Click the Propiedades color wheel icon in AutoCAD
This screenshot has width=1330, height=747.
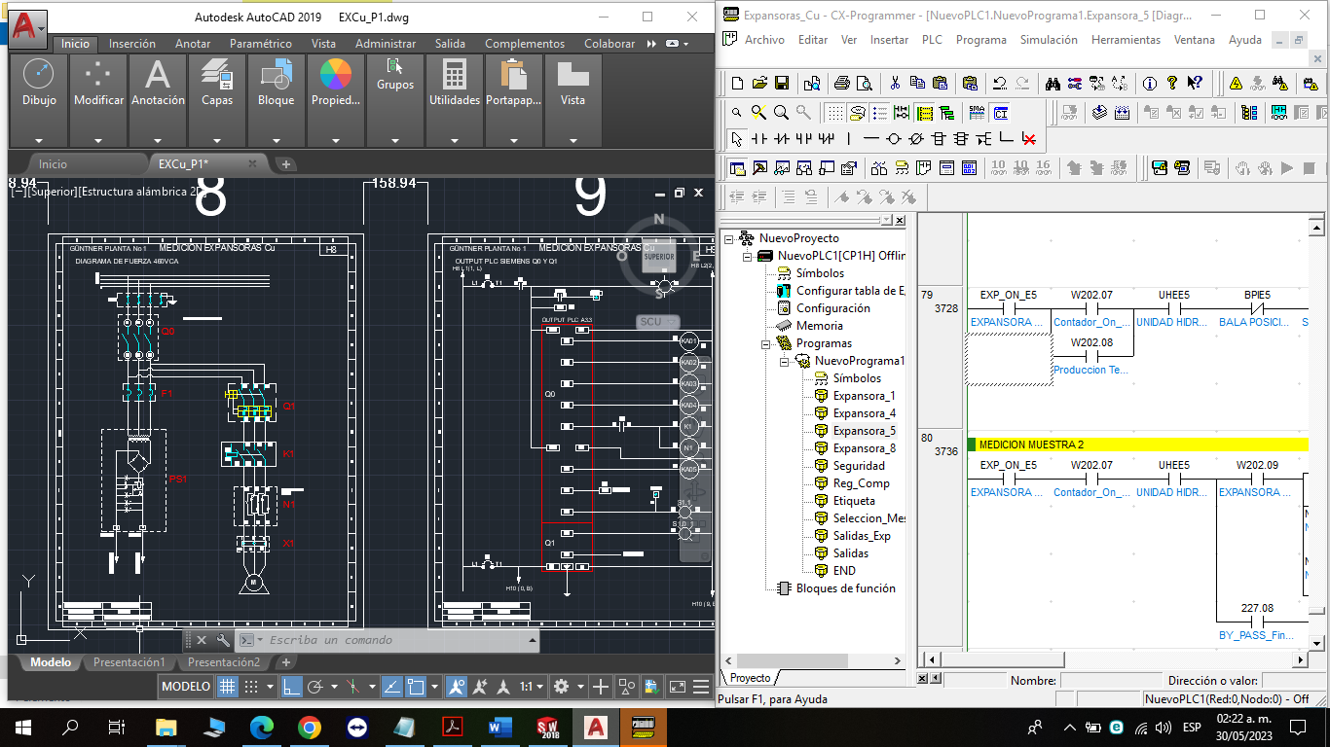[335, 74]
